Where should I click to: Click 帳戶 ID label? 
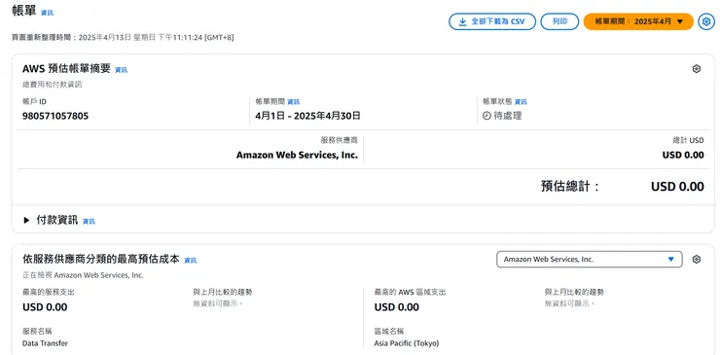coord(34,101)
